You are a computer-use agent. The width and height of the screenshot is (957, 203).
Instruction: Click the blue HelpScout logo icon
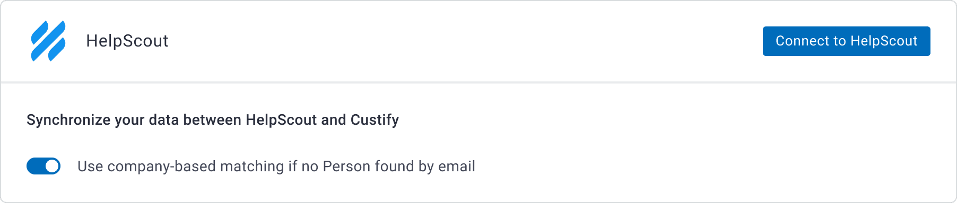(48, 41)
